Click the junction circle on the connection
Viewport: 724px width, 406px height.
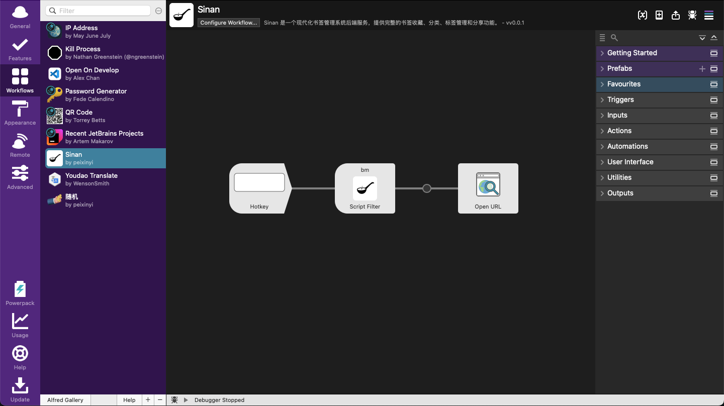427,188
